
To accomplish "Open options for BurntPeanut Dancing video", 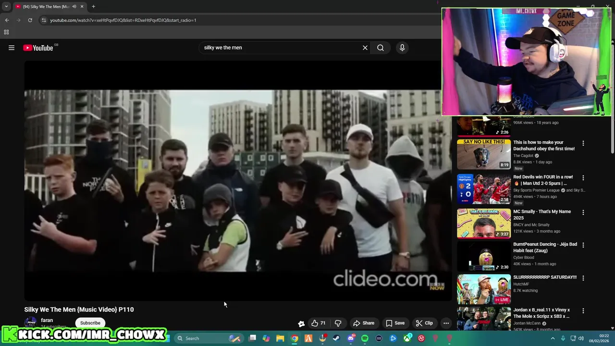I will click(583, 245).
